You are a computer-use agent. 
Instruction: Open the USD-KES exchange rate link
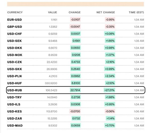coord(15,111)
